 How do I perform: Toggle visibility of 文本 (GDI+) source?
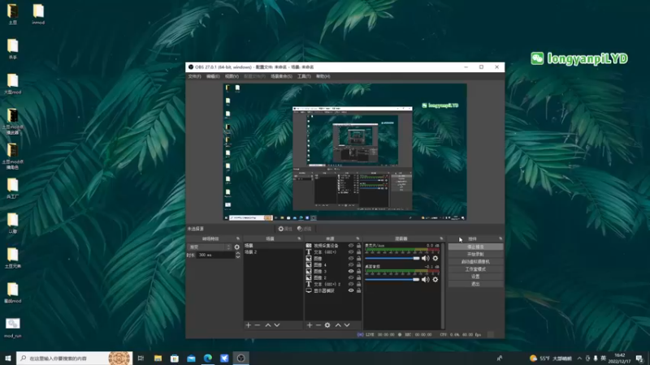click(351, 252)
